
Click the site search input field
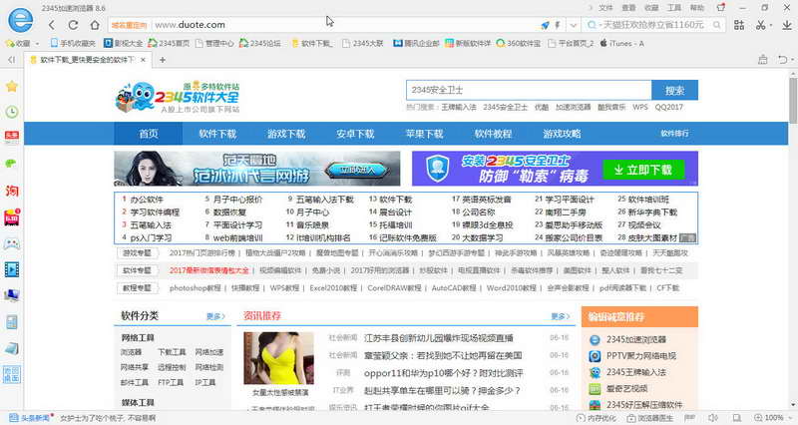(528, 90)
